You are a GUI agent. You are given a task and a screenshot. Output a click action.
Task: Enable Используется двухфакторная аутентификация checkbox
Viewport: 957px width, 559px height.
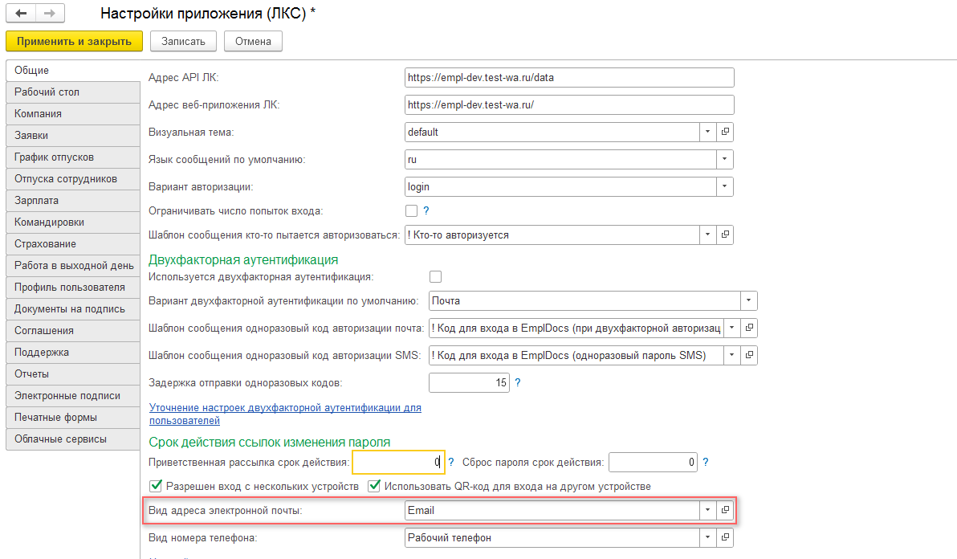(436, 277)
